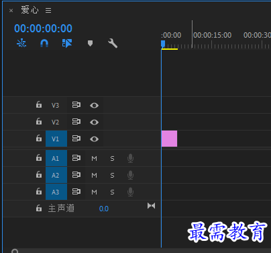Untarget the highlighted A2 track
Image resolution: width=271 pixels, height=253 pixels.
(56, 175)
